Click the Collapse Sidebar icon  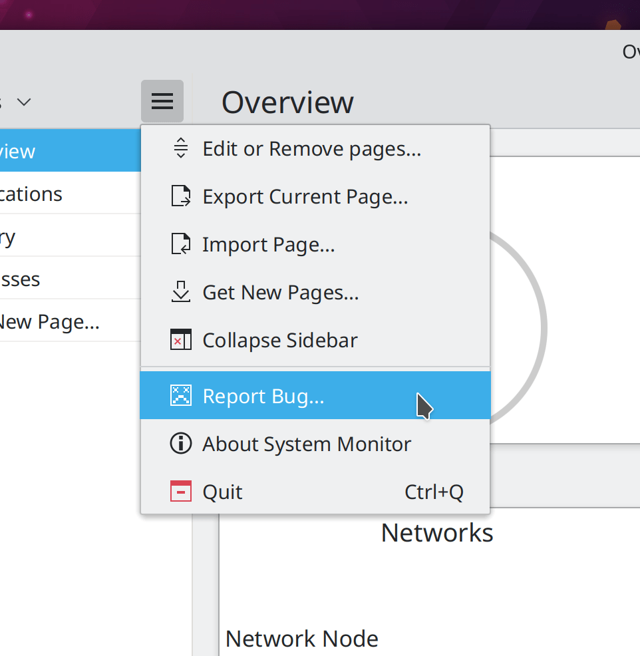180,340
